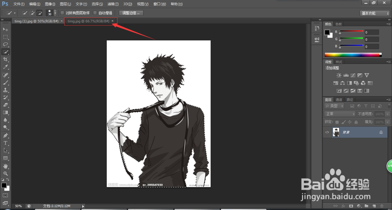Viewport: 392px width, 210px height.
Task: Open the fill 填充 dropdown arrow
Action: pos(388,122)
